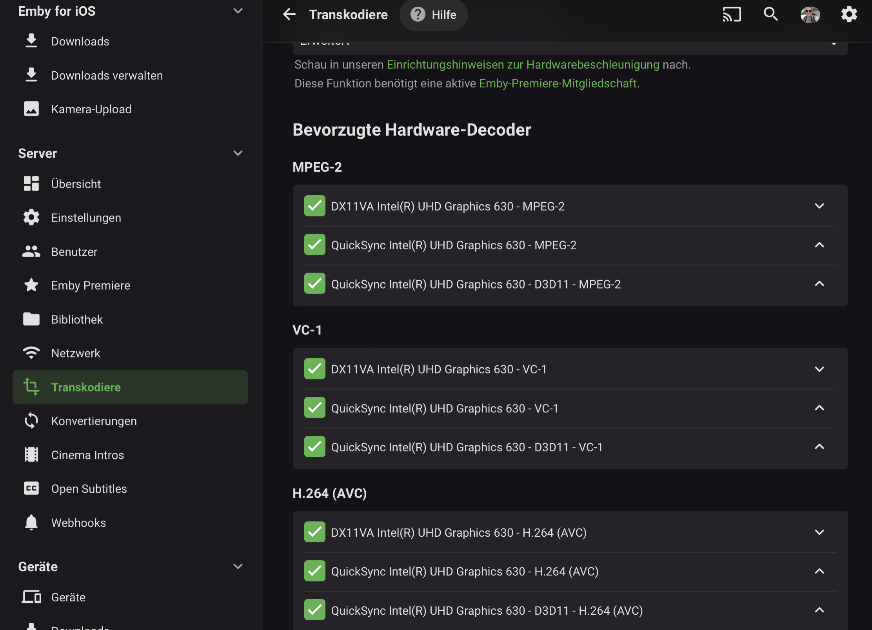Open Einstellungen in the sidebar

[130, 218]
